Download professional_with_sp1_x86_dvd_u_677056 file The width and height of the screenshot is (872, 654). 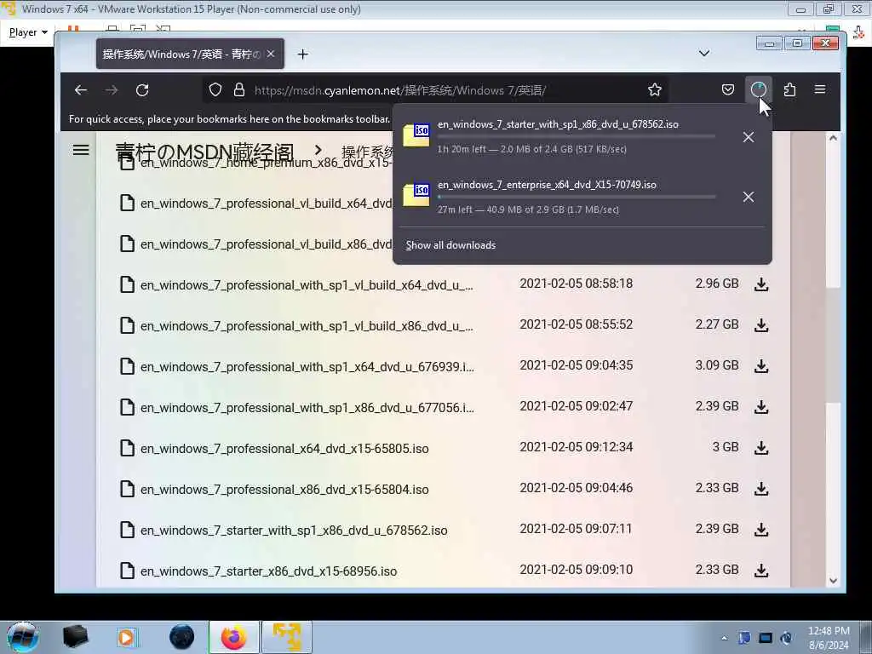(x=761, y=406)
